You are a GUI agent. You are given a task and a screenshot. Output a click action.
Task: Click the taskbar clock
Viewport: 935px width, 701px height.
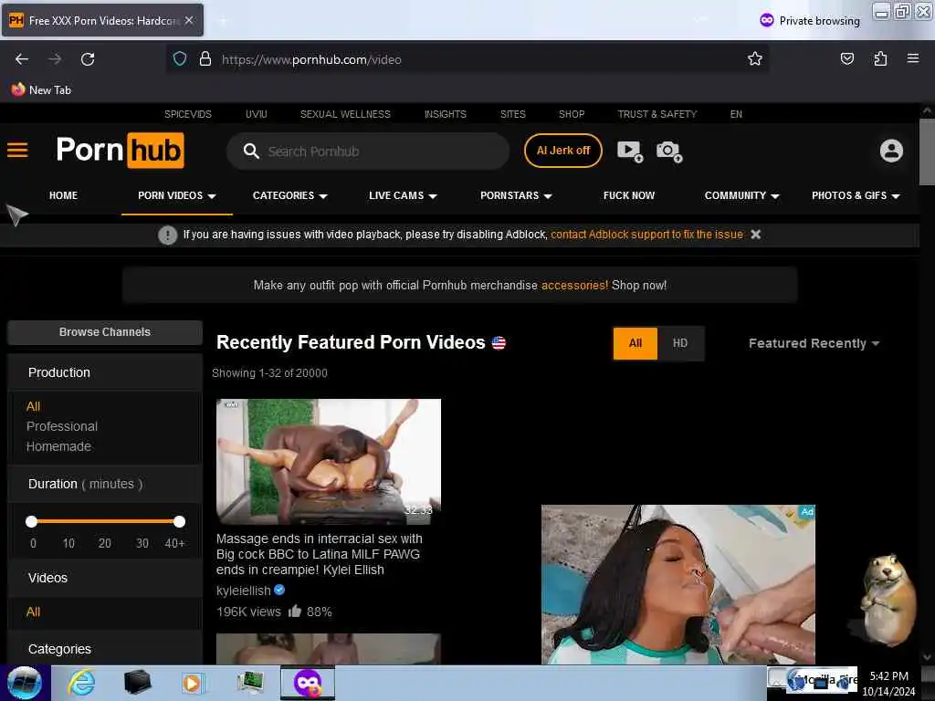pos(888,683)
